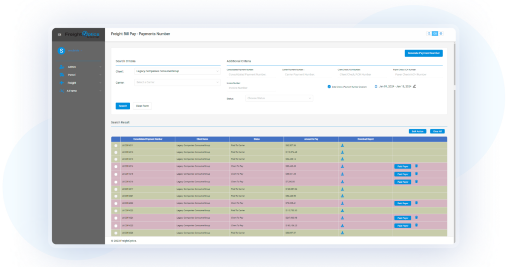This screenshot has width=511, height=267.
Task: Download report for payment ending 4023
Action: [342, 210]
